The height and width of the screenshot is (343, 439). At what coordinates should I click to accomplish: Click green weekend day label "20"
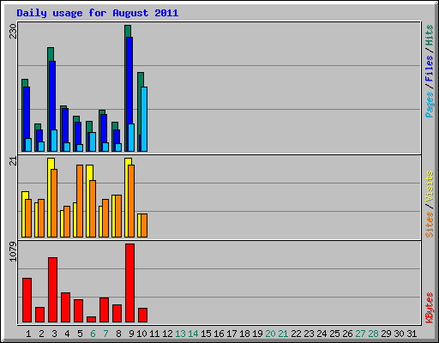270,334
